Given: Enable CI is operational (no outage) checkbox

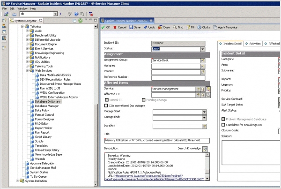Looking at the screenshot, I should pyautogui.click(x=106, y=106).
